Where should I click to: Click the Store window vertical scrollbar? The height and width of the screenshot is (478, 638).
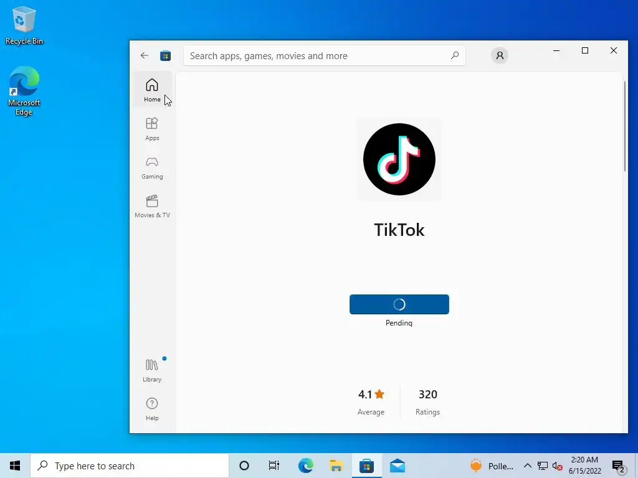pyautogui.click(x=625, y=126)
